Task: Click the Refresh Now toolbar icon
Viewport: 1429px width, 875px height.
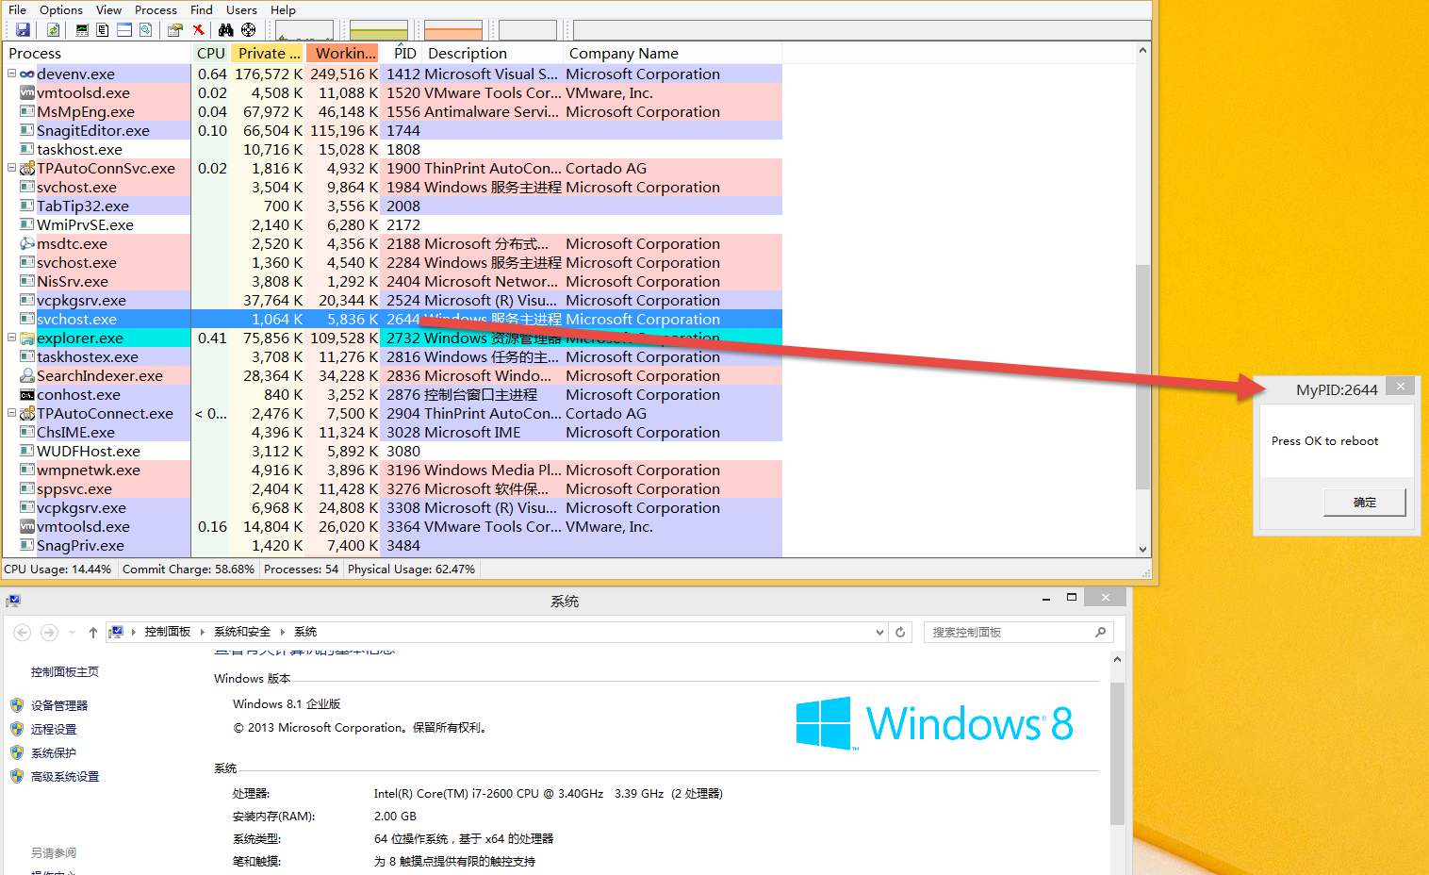Action: pyautogui.click(x=53, y=30)
